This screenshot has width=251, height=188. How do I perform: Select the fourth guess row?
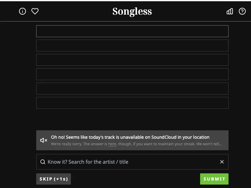click(132, 74)
